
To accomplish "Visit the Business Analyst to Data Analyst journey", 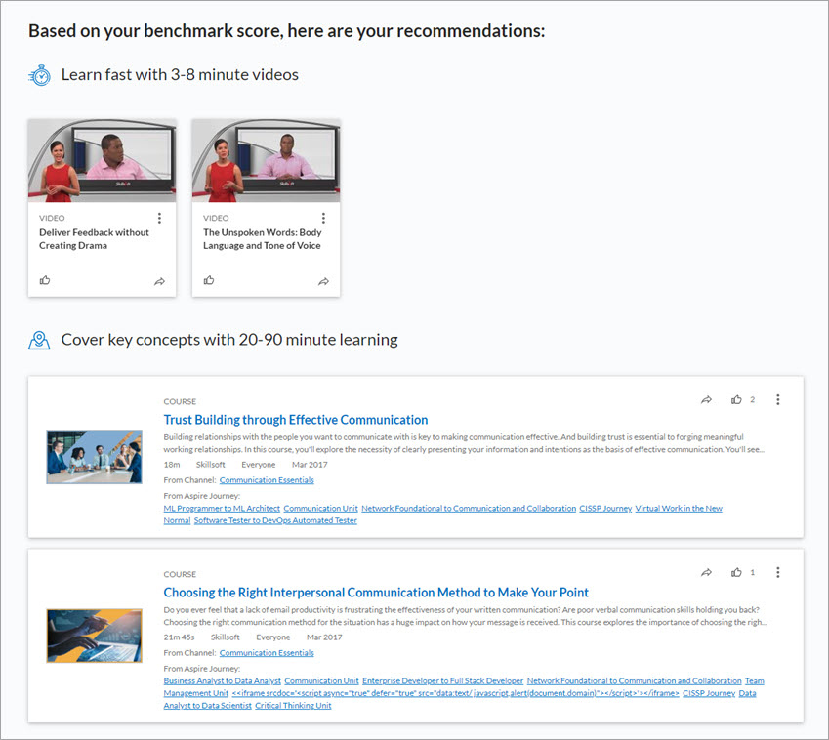I will pos(222,681).
